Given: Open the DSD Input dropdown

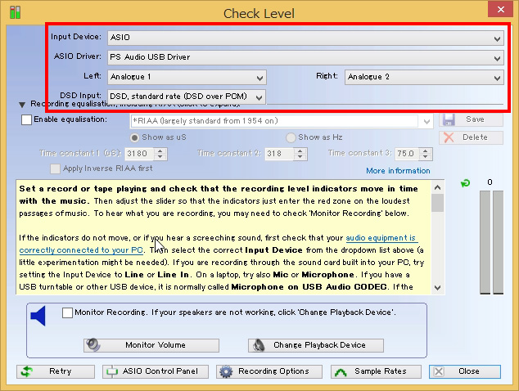Looking at the screenshot, I should click(186, 97).
